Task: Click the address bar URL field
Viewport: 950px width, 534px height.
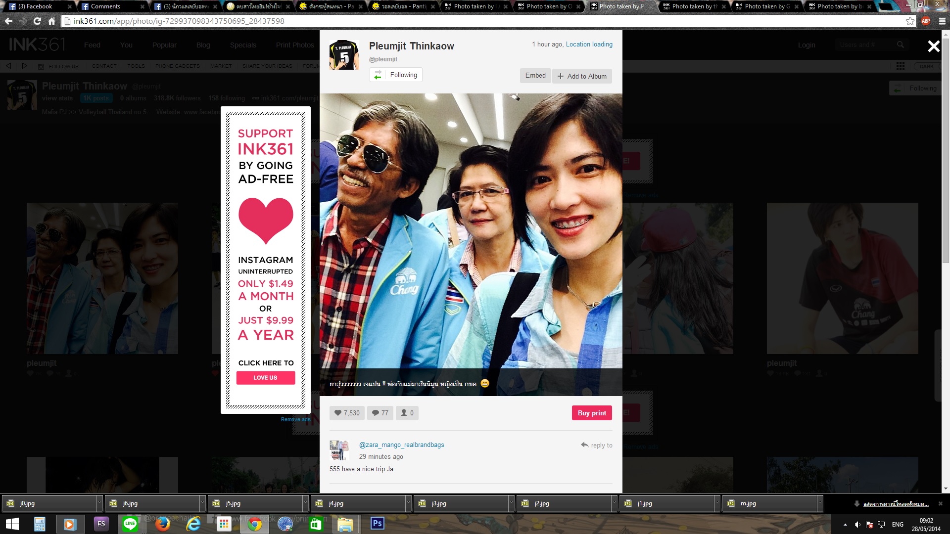Action: click(x=485, y=21)
